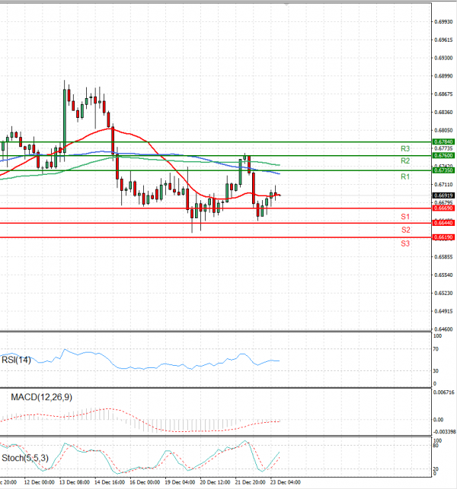Click the 16 Dec 00:00 time label

[x=145, y=482]
